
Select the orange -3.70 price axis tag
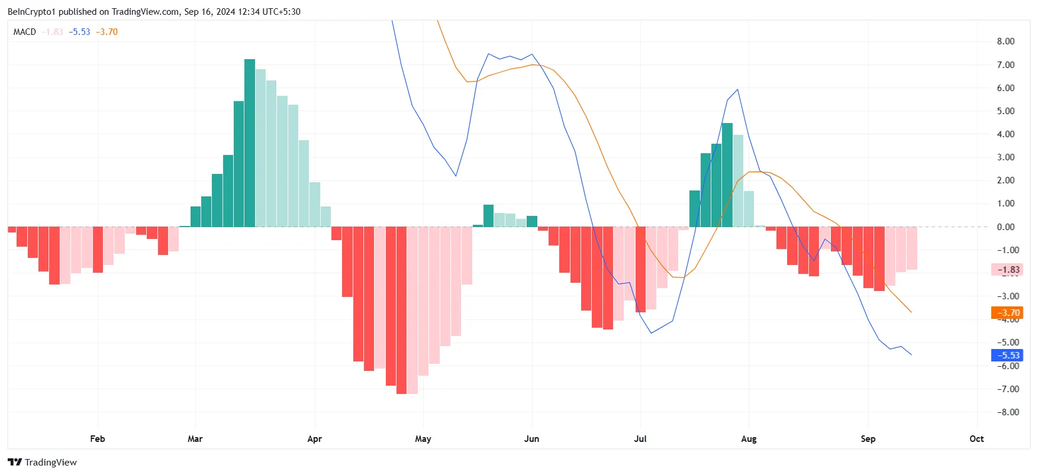click(1007, 313)
